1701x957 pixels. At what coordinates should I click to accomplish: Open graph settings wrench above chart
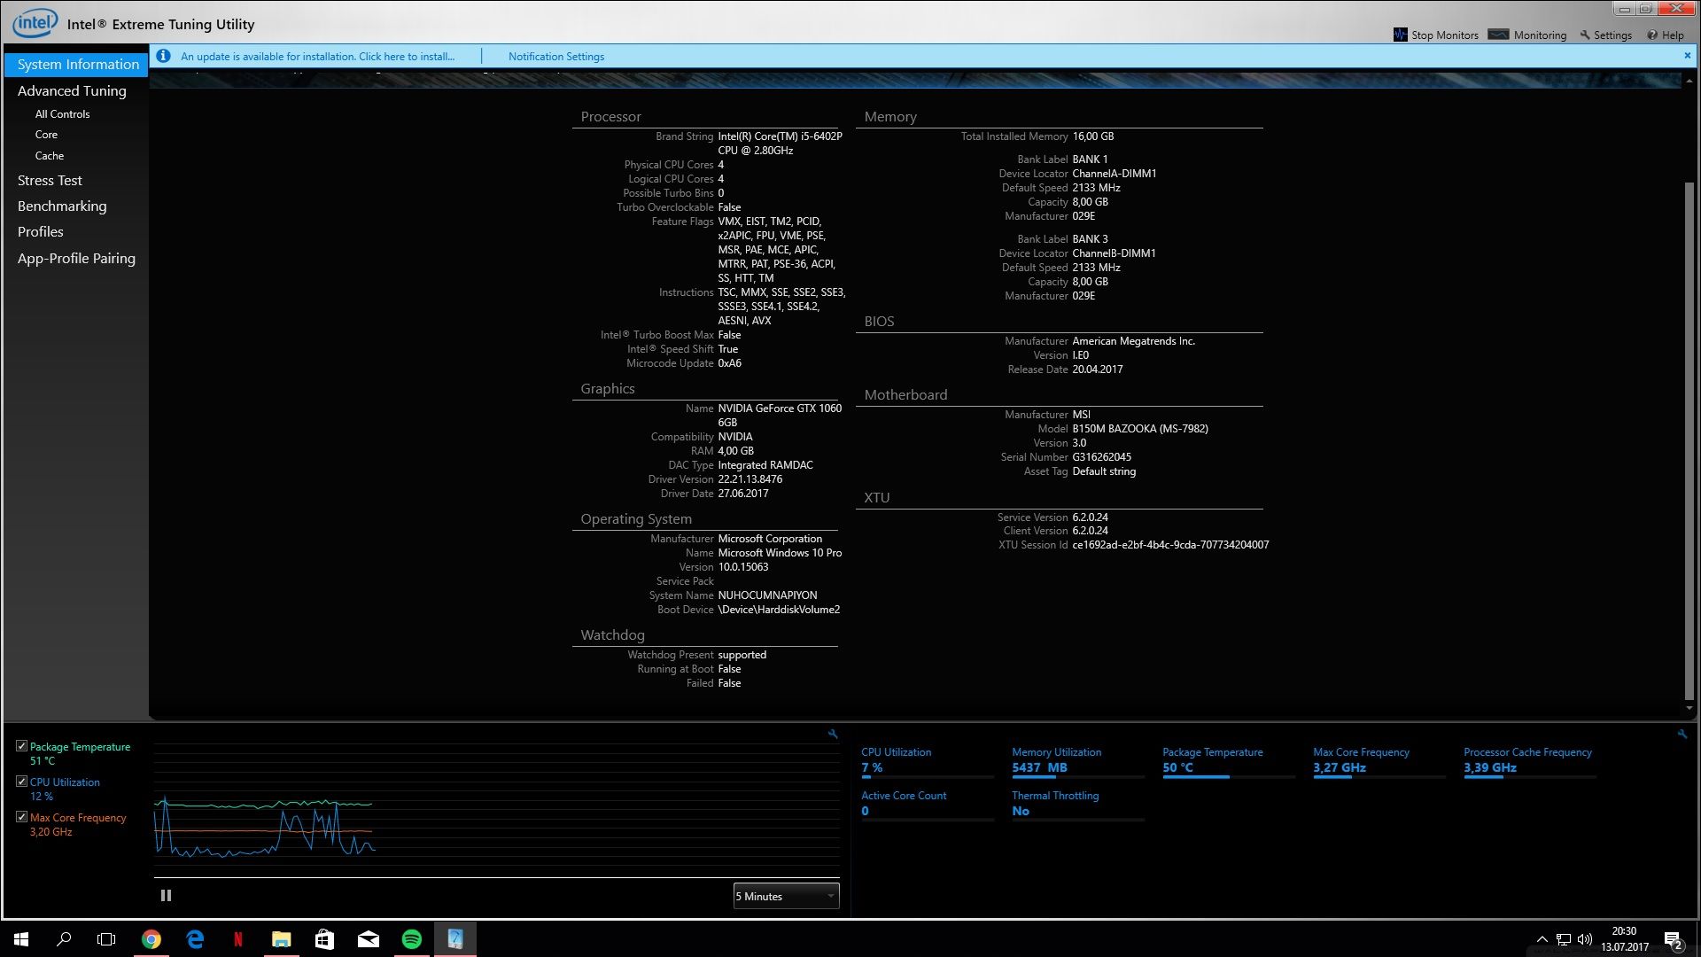(x=833, y=734)
